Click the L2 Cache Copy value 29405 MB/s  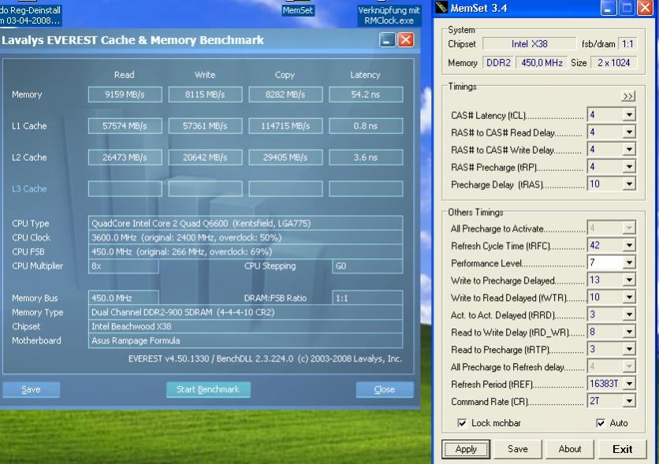coord(285,158)
